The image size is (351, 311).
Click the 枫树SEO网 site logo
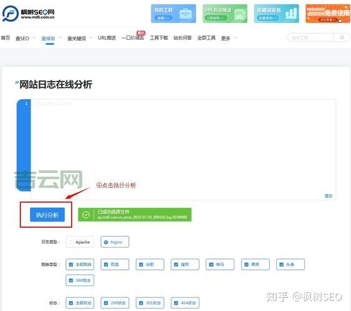point(29,14)
